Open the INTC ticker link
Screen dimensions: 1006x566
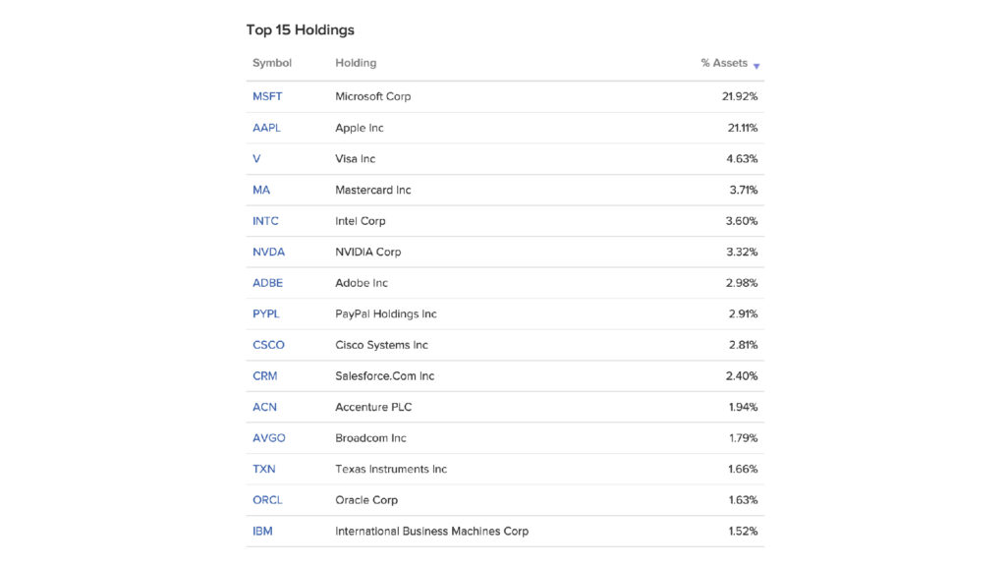point(265,221)
